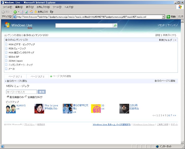Click the document icon beside メール
The height and width of the screenshot is (149, 185).
6,69
